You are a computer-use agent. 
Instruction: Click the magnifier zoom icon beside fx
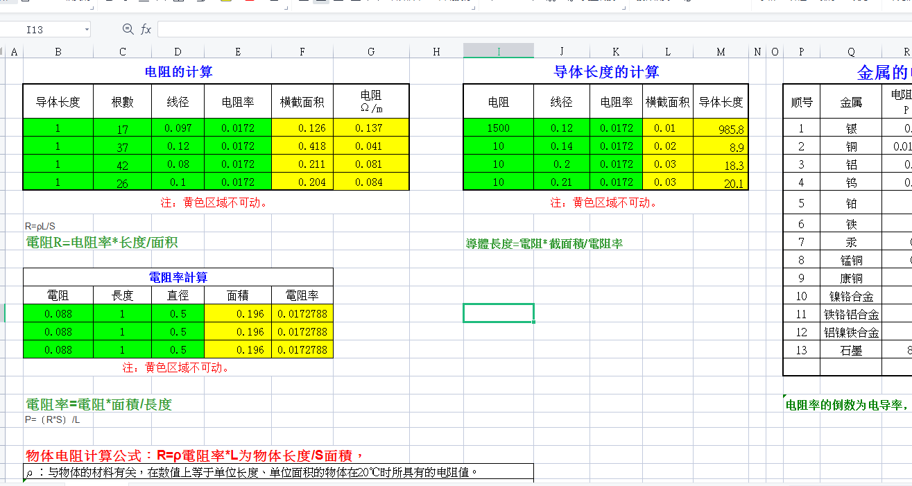click(x=128, y=29)
